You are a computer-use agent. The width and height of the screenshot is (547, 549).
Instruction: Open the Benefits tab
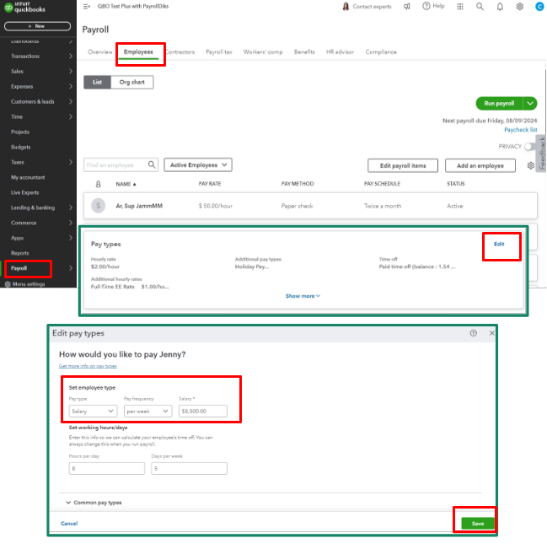[304, 51]
